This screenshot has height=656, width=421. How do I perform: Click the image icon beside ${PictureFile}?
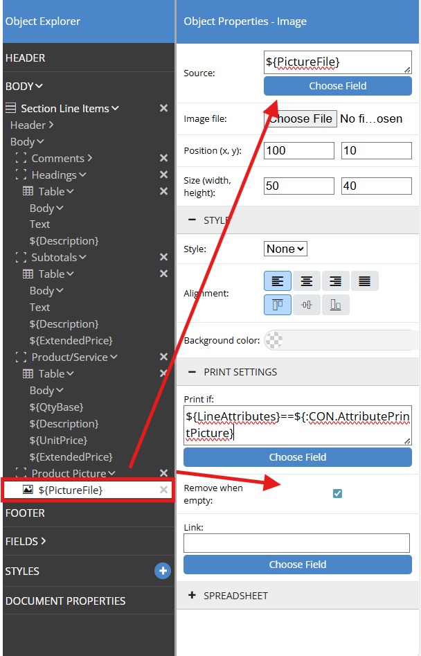click(x=28, y=490)
